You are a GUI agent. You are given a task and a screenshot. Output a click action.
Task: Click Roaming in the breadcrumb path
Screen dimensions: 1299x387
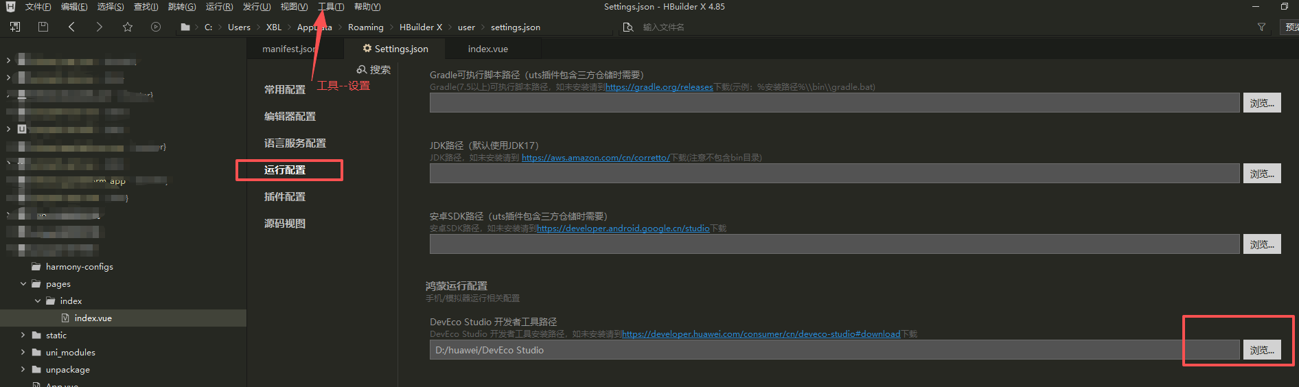tap(366, 27)
